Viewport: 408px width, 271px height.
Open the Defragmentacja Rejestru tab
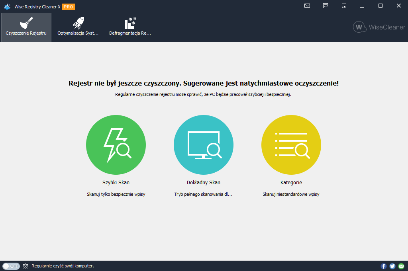tap(130, 27)
